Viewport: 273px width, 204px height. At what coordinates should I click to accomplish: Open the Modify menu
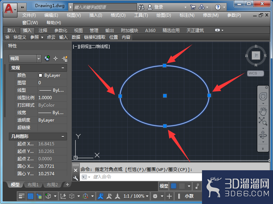point(211,15)
